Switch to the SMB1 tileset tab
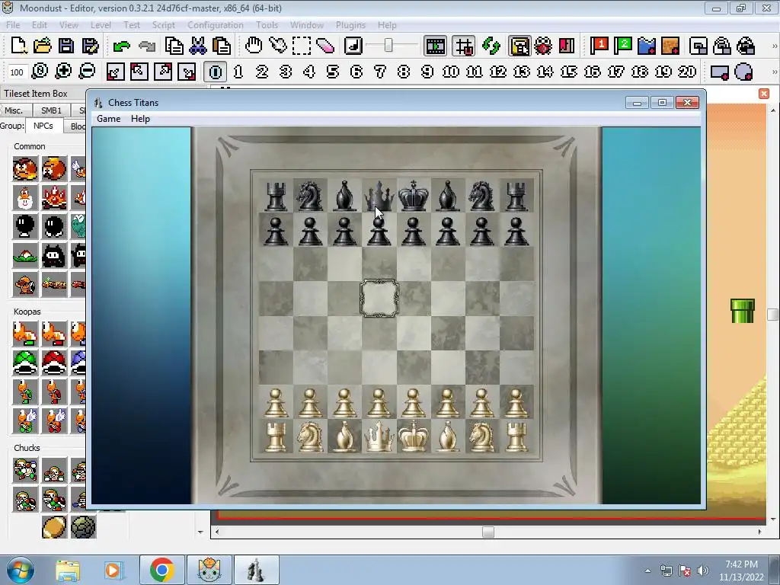The width and height of the screenshot is (780, 585). pyautogui.click(x=51, y=110)
